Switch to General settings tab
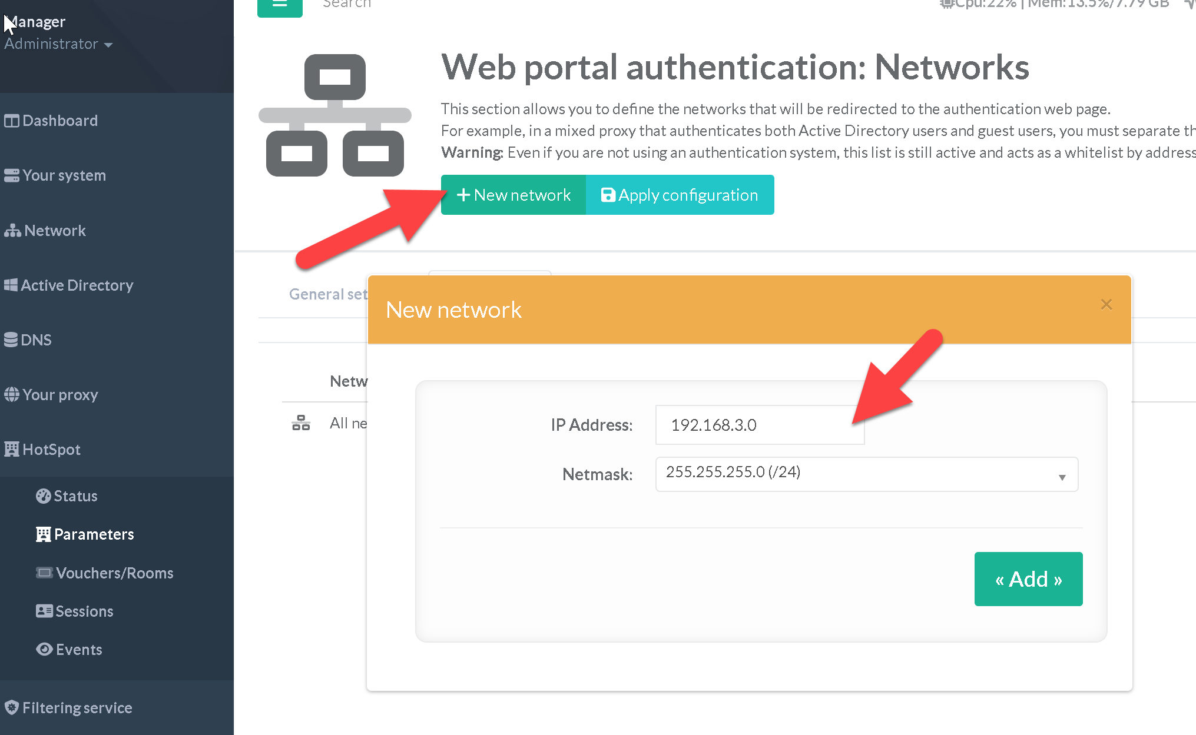Screen dimensions: 1196x735 (x=327, y=294)
